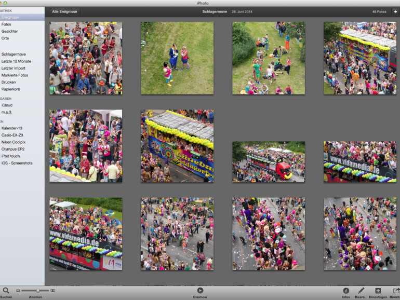The width and height of the screenshot is (400, 300).
Task: Start the Diashow play button
Action: [200, 290]
